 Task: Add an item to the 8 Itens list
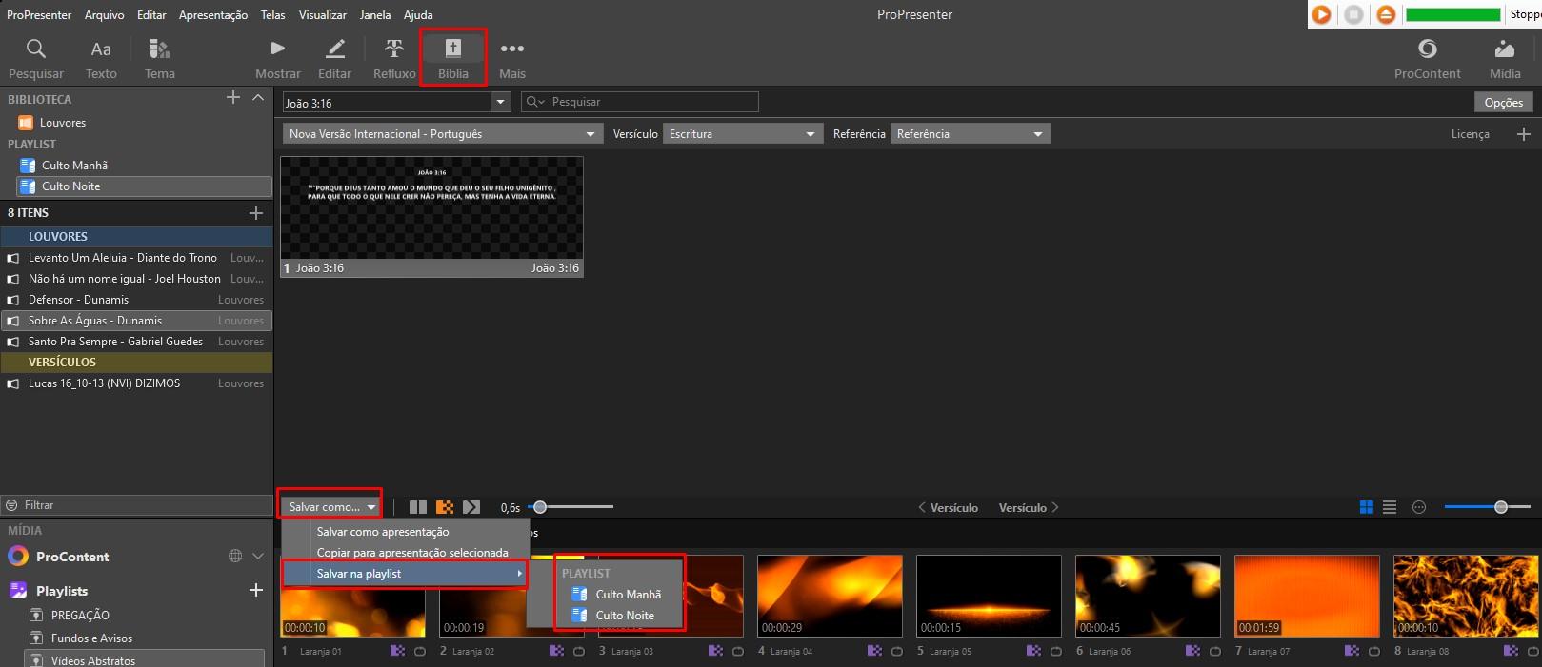[x=255, y=213]
